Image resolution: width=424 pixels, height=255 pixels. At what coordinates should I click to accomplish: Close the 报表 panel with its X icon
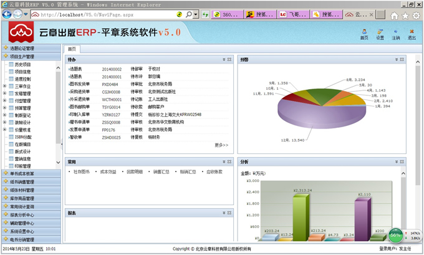click(229, 213)
